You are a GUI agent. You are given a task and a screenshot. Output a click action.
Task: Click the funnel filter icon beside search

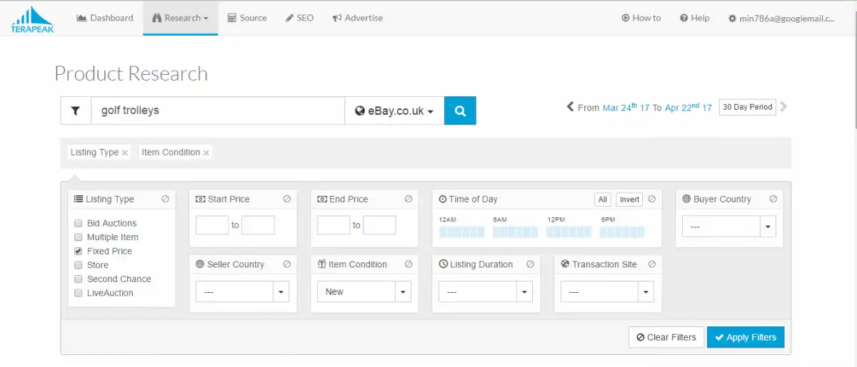tap(76, 111)
